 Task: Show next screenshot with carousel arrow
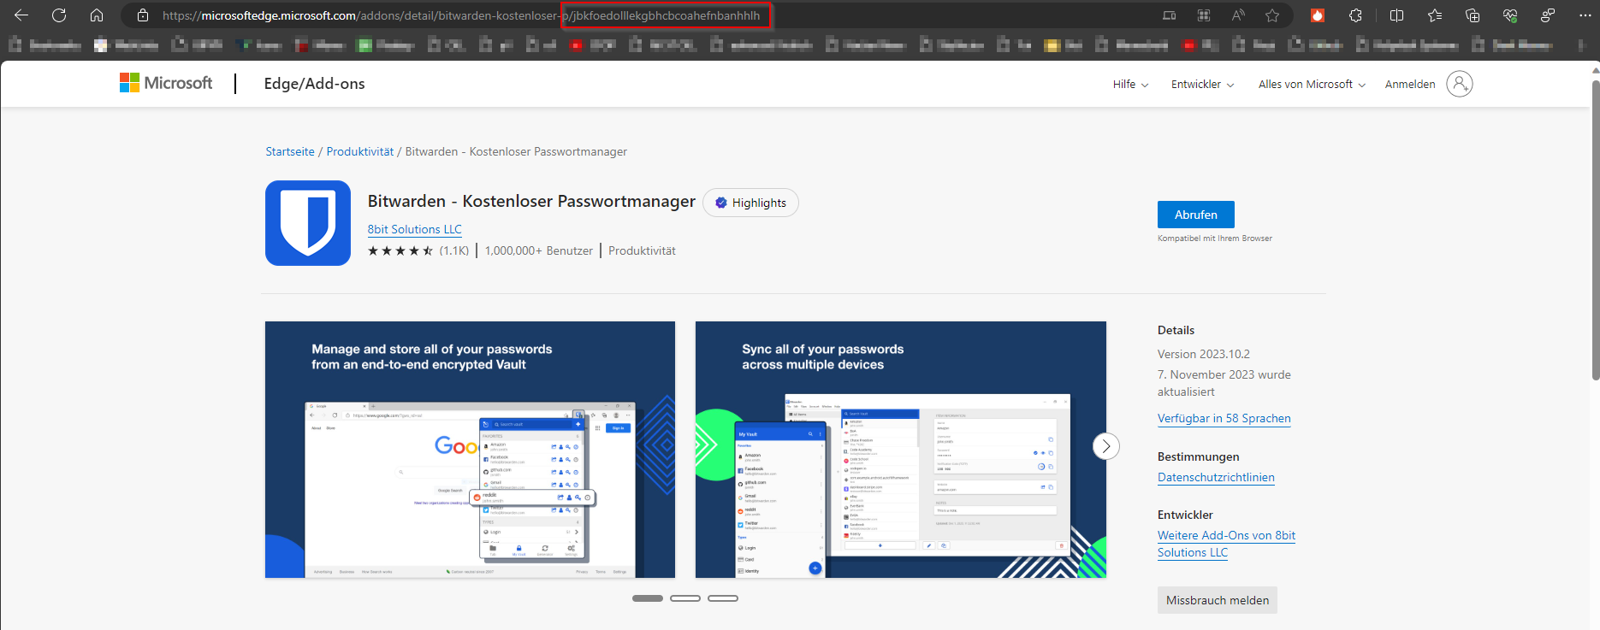click(1106, 446)
